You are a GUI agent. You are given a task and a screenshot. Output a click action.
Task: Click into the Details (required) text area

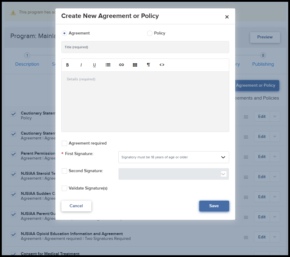click(x=145, y=102)
